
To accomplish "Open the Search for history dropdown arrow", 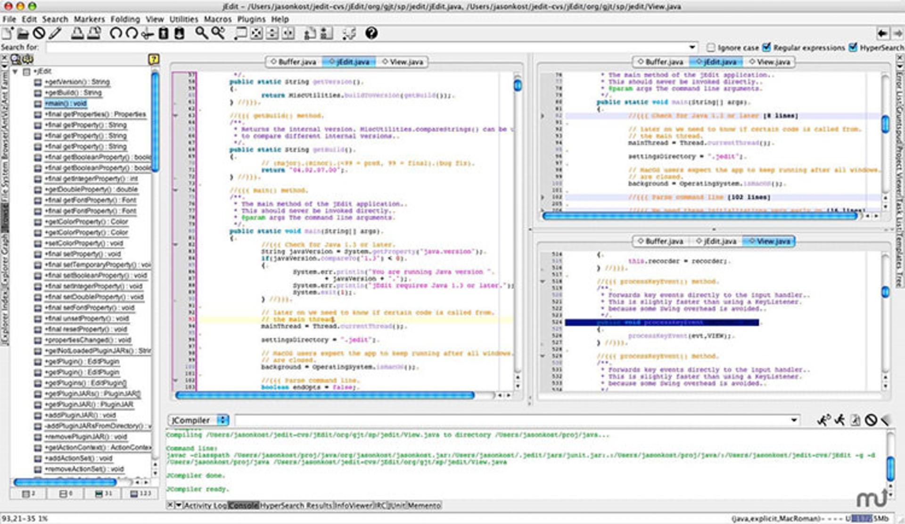I will [692, 47].
